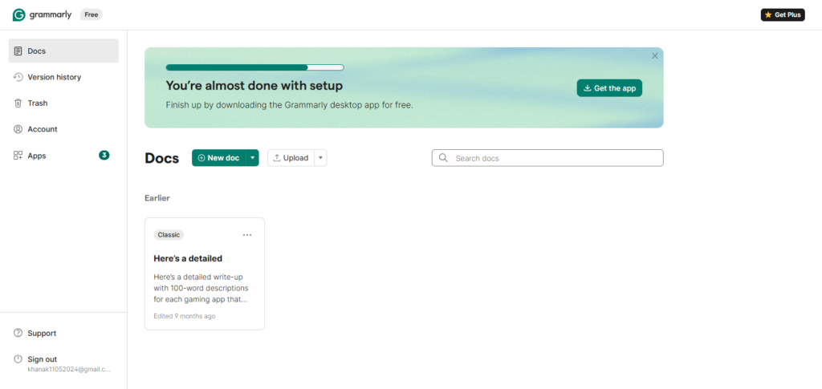Click Sign out
This screenshot has height=389, width=822.
tap(43, 359)
